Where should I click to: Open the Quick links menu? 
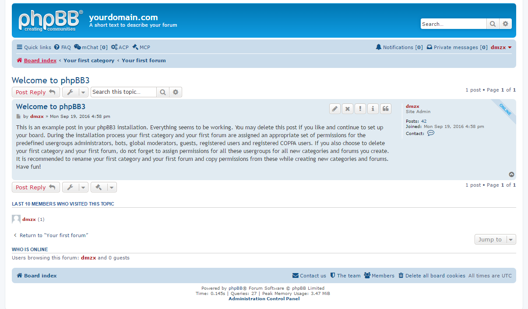[x=34, y=47]
